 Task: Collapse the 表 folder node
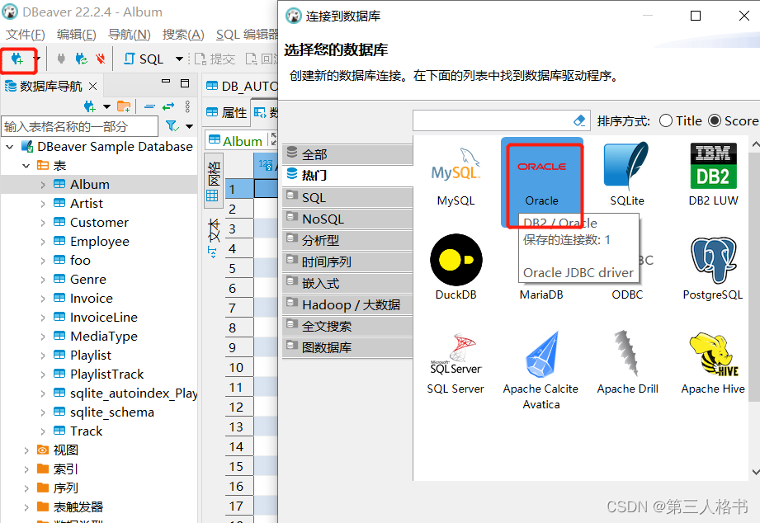click(x=26, y=166)
